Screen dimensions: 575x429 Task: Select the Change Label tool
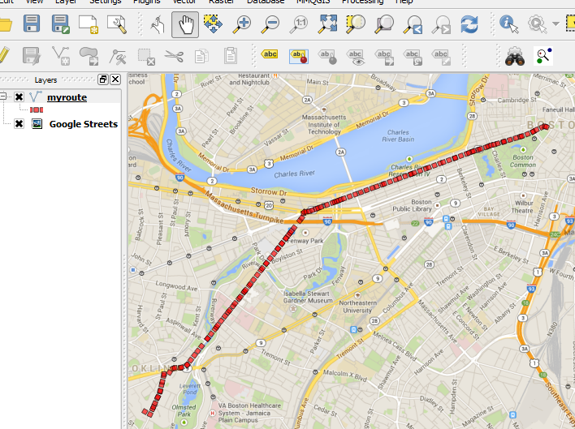441,57
